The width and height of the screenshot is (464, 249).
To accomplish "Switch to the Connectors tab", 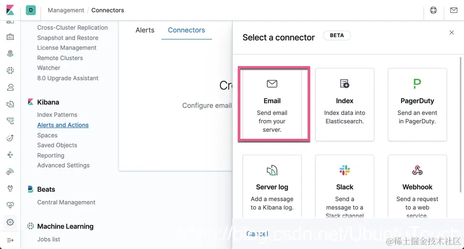I will pos(186,30).
